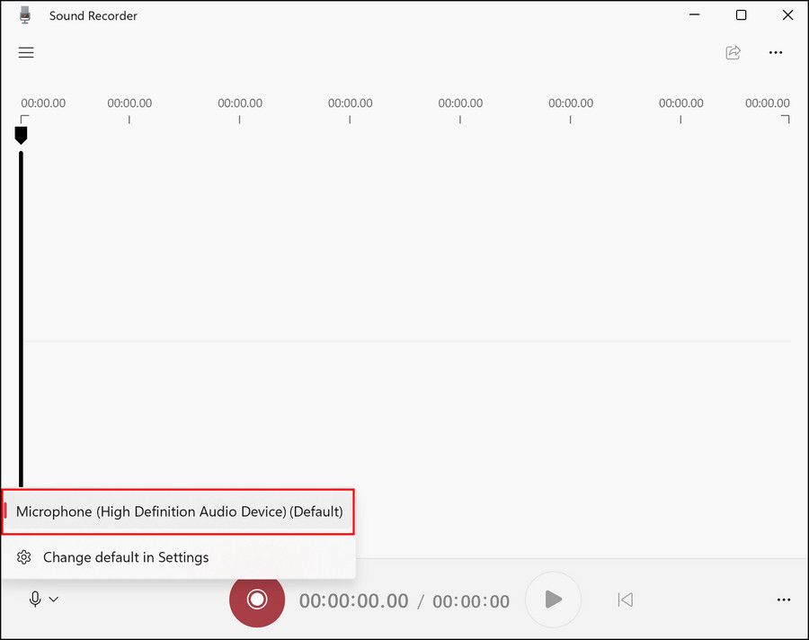Click the black playhead marker on timeline

click(x=21, y=135)
